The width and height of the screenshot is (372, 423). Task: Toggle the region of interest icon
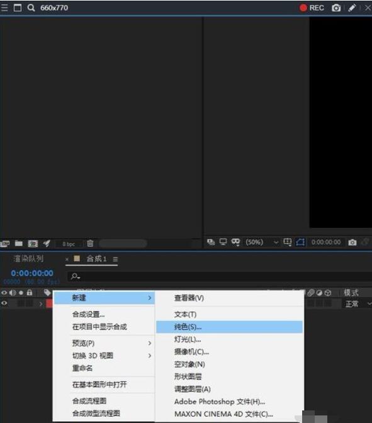(300, 242)
